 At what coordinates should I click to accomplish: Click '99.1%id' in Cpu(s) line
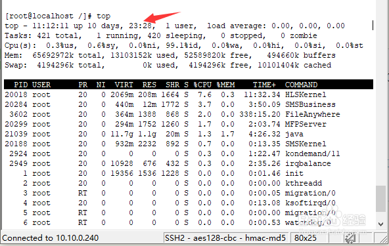pyautogui.click(x=183, y=45)
